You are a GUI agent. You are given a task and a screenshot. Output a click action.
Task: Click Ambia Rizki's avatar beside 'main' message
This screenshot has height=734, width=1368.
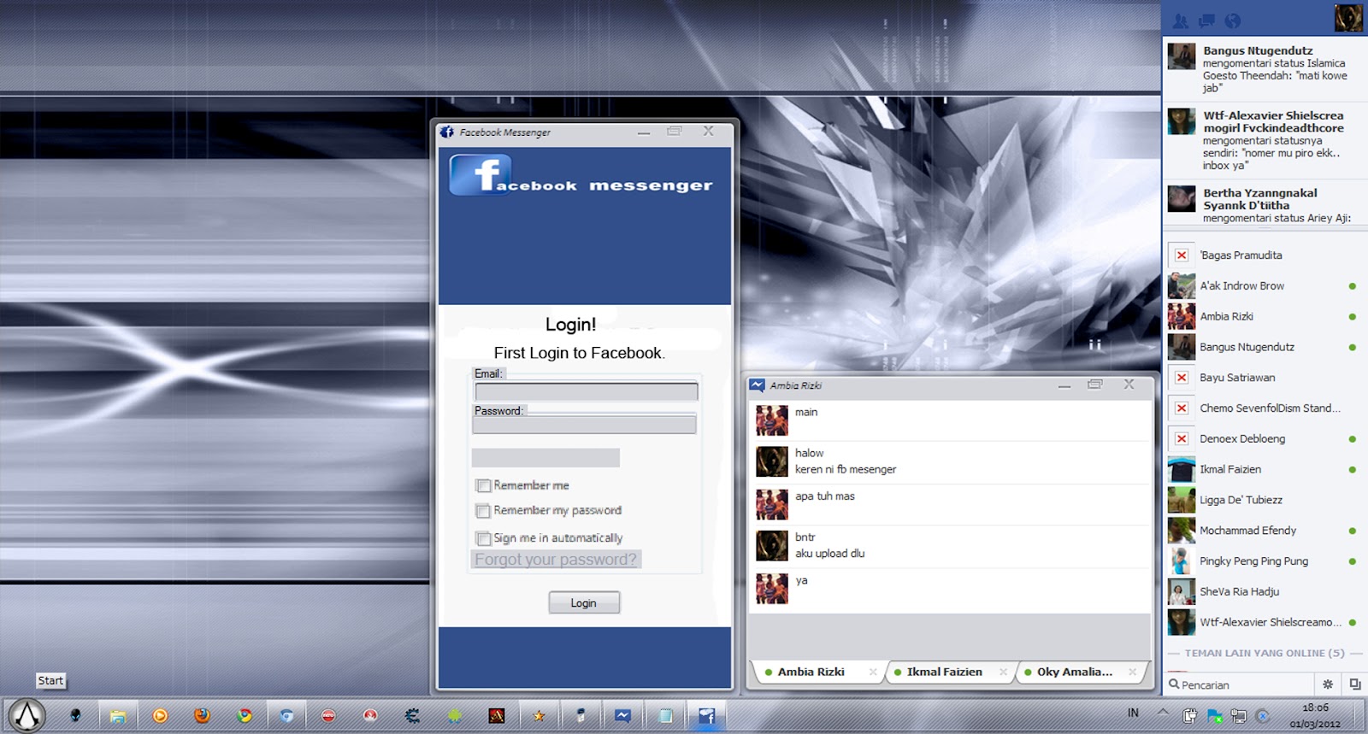pyautogui.click(x=771, y=420)
